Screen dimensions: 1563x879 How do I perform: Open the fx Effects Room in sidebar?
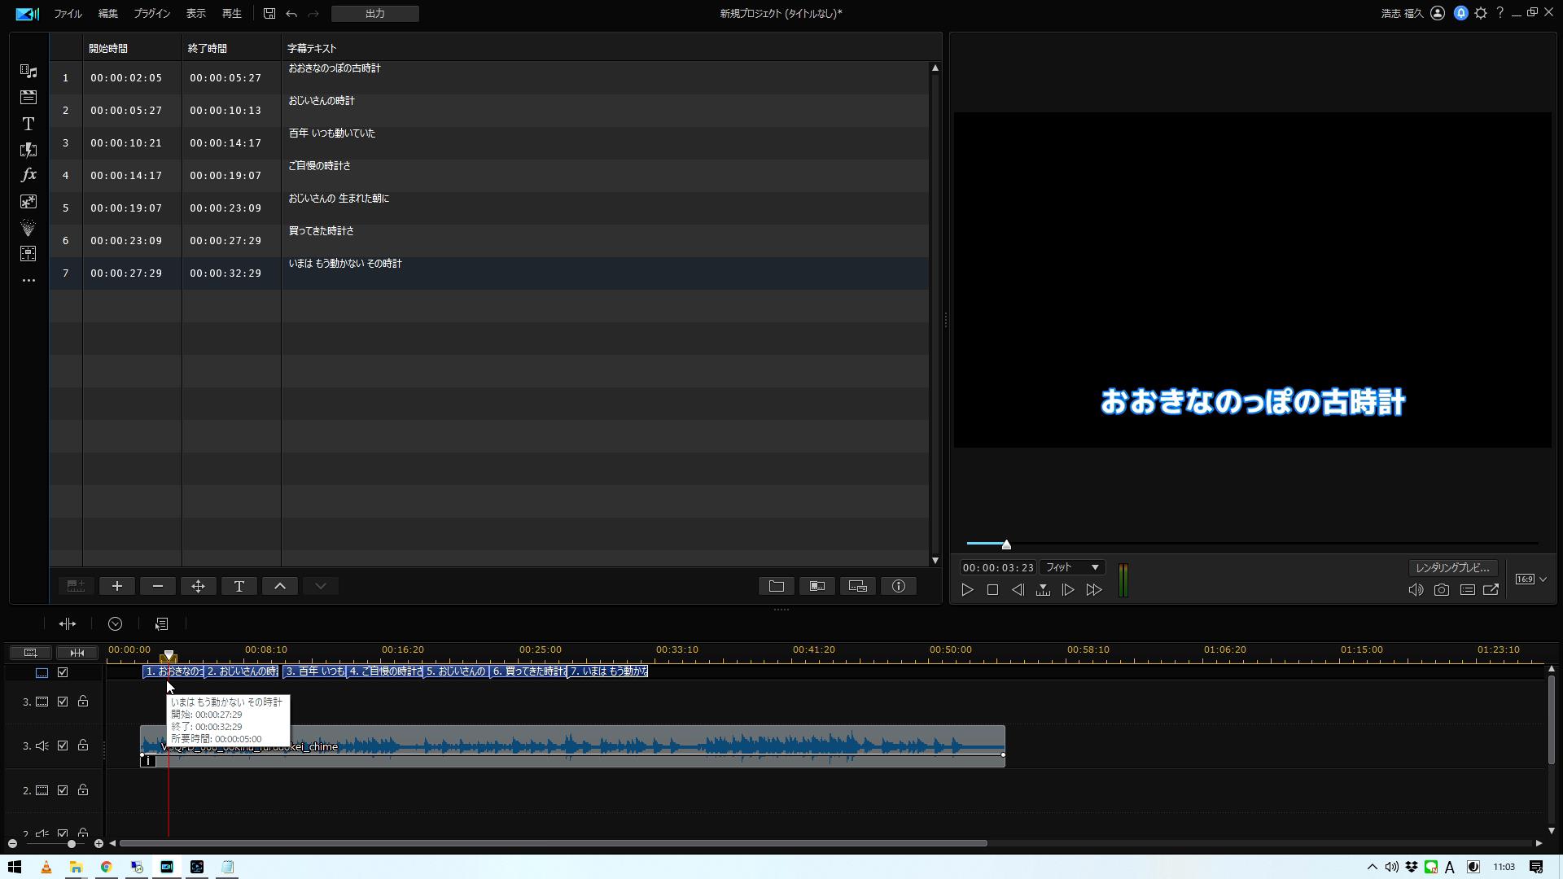click(28, 175)
